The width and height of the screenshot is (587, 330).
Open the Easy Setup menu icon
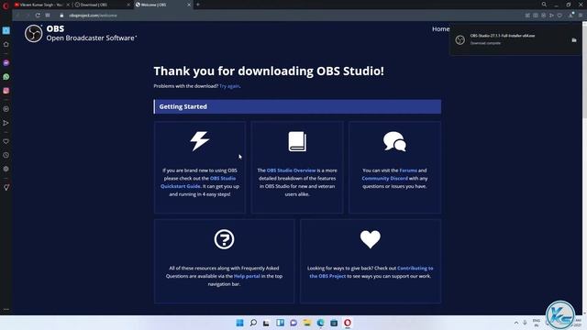(581, 16)
